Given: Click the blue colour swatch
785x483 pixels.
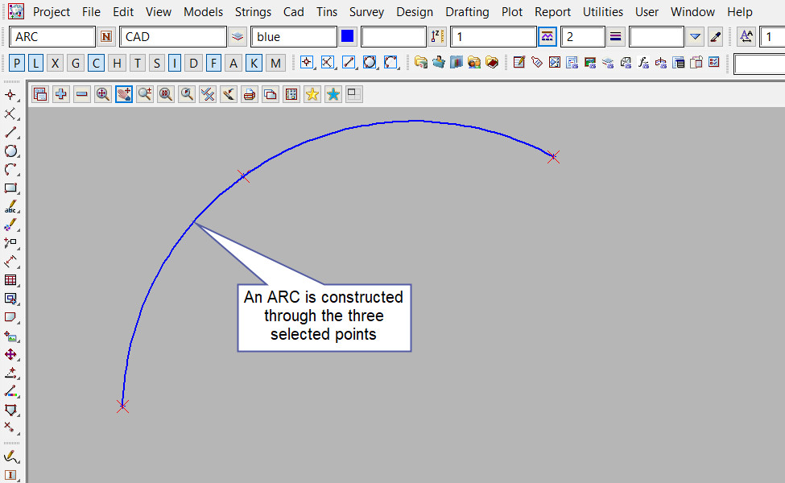Looking at the screenshot, I should tap(348, 37).
